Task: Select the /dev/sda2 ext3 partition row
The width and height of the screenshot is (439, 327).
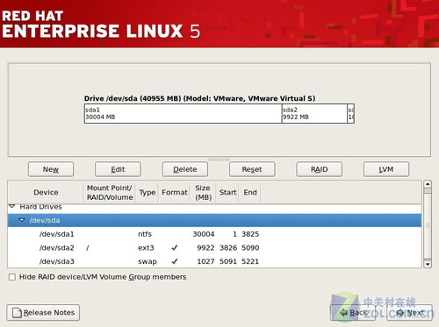Action: (x=214, y=248)
